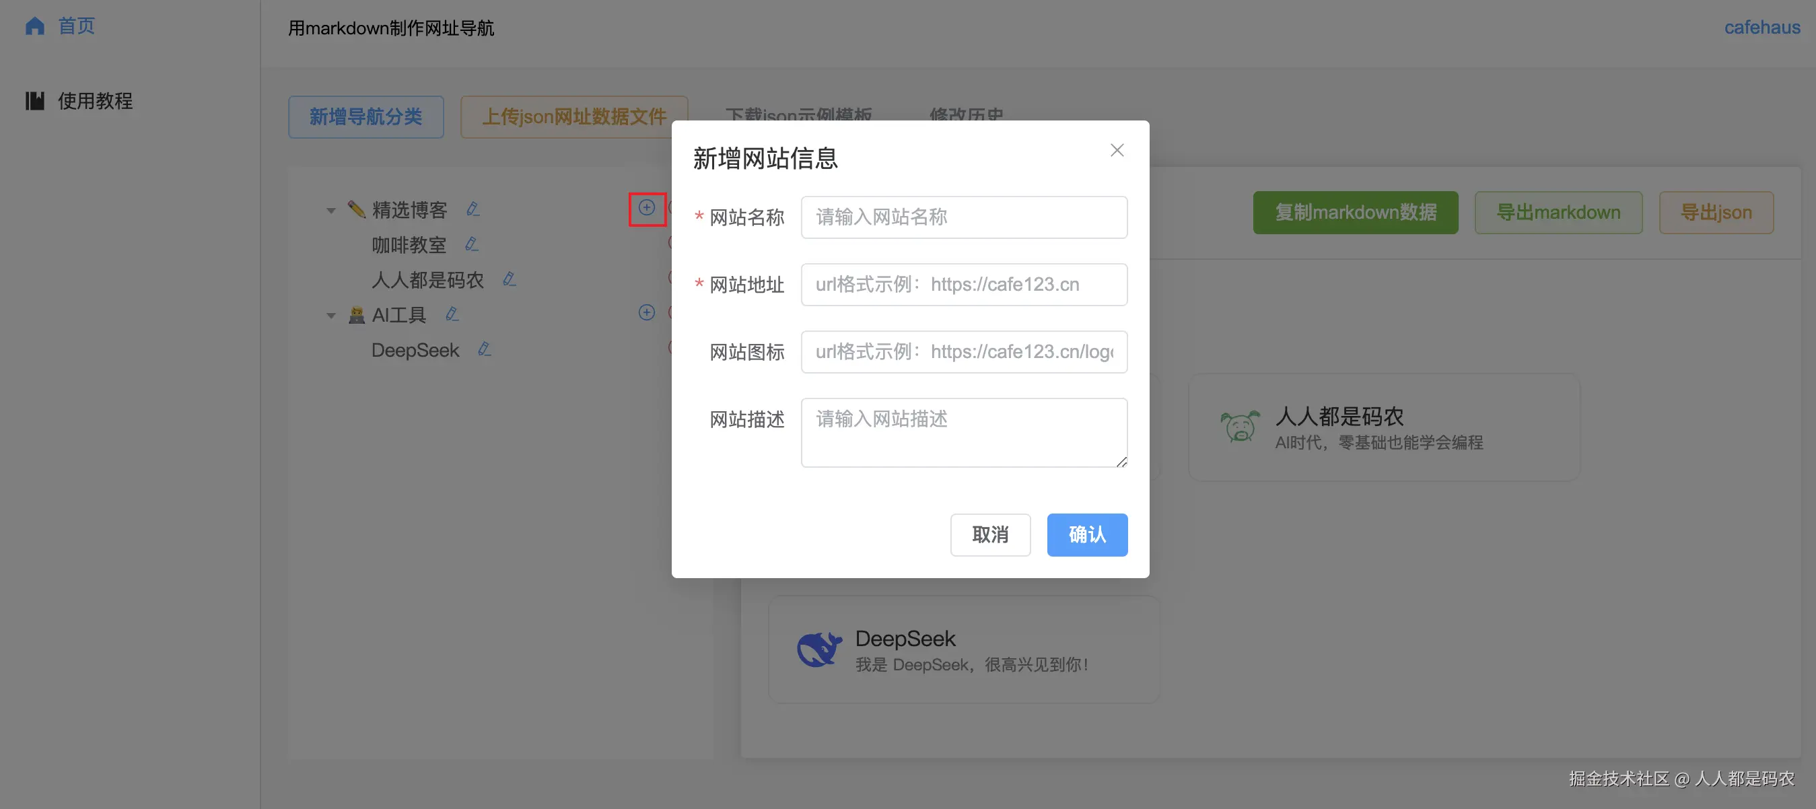Click into the 网站描述 textarea

963,432
